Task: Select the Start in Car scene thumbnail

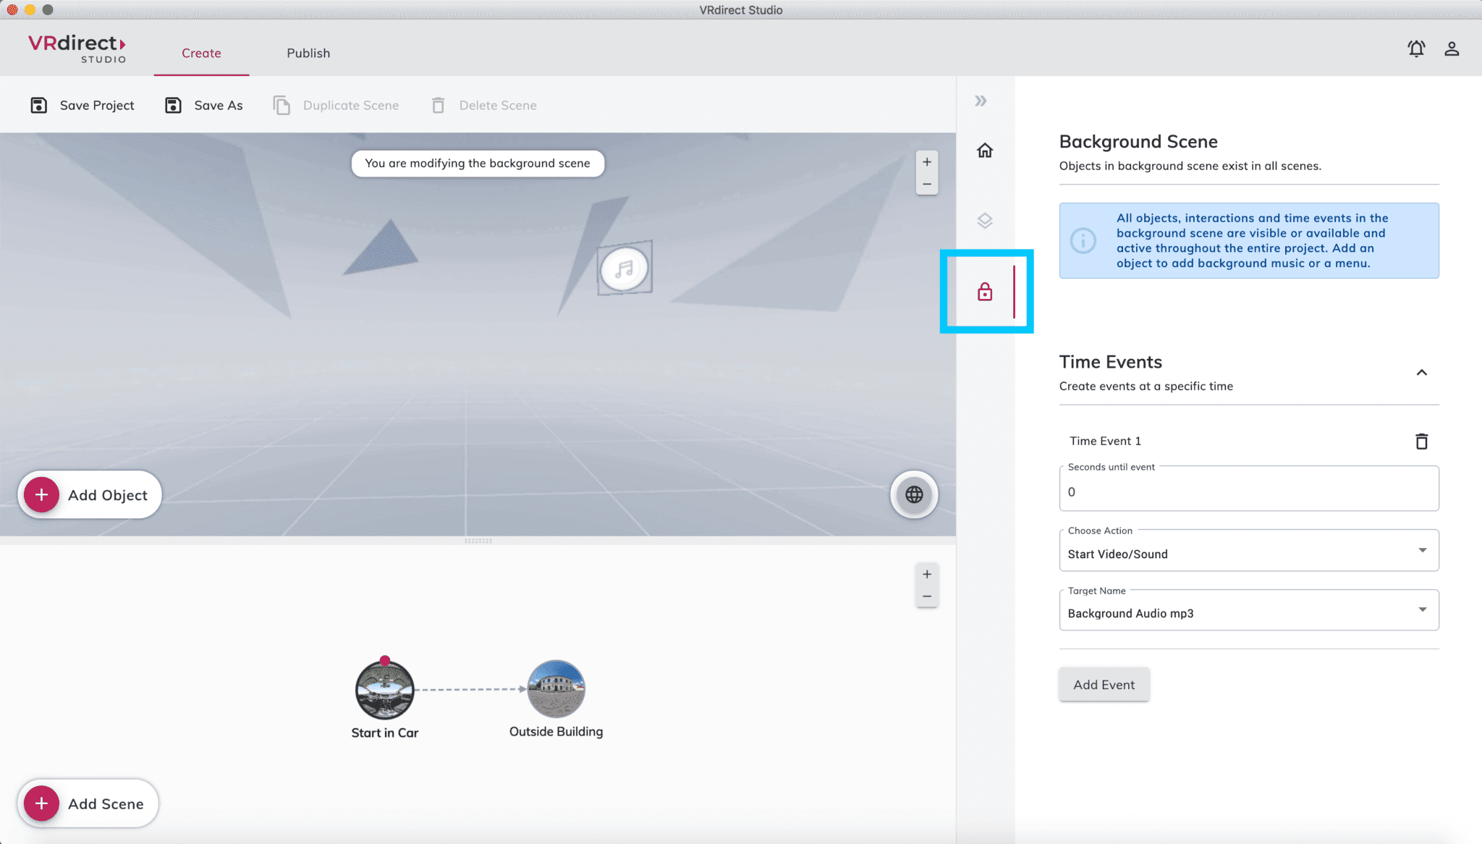Action: click(385, 690)
